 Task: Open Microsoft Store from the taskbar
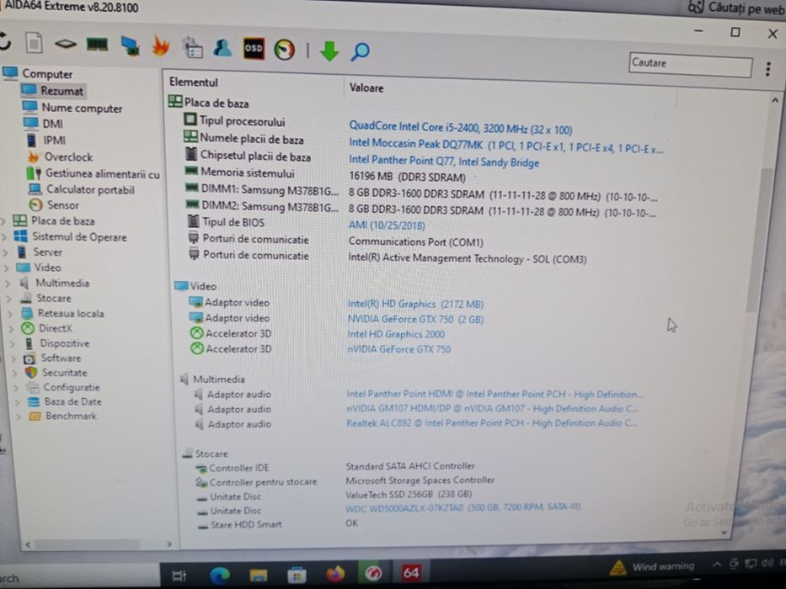click(297, 575)
